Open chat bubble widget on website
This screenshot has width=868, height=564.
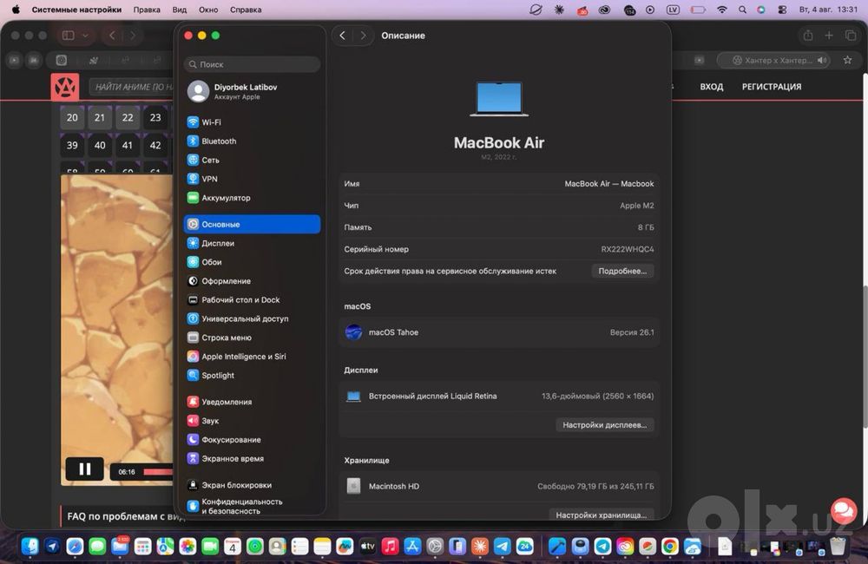[x=843, y=511]
